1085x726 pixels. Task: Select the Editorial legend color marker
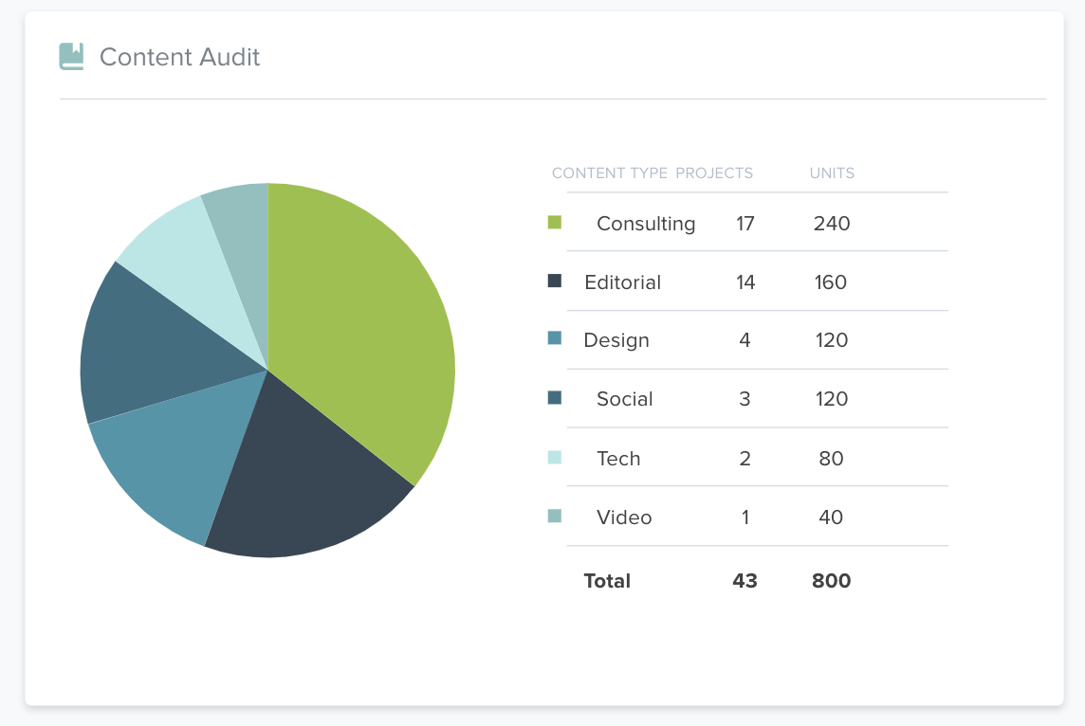point(554,281)
